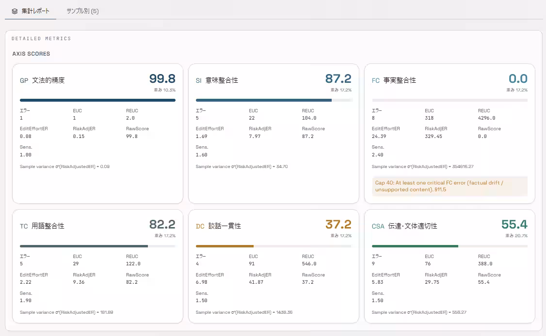Click the 0.0 score on the FC card
Image resolution: width=546 pixels, height=336 pixels.
point(518,78)
